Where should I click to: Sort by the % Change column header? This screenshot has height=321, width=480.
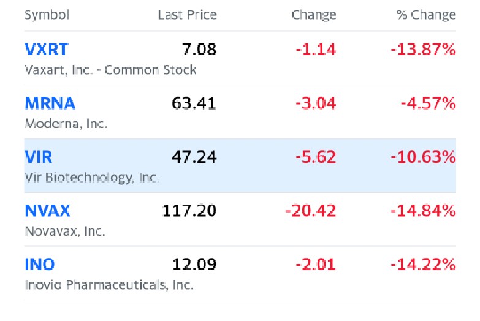pos(426,15)
